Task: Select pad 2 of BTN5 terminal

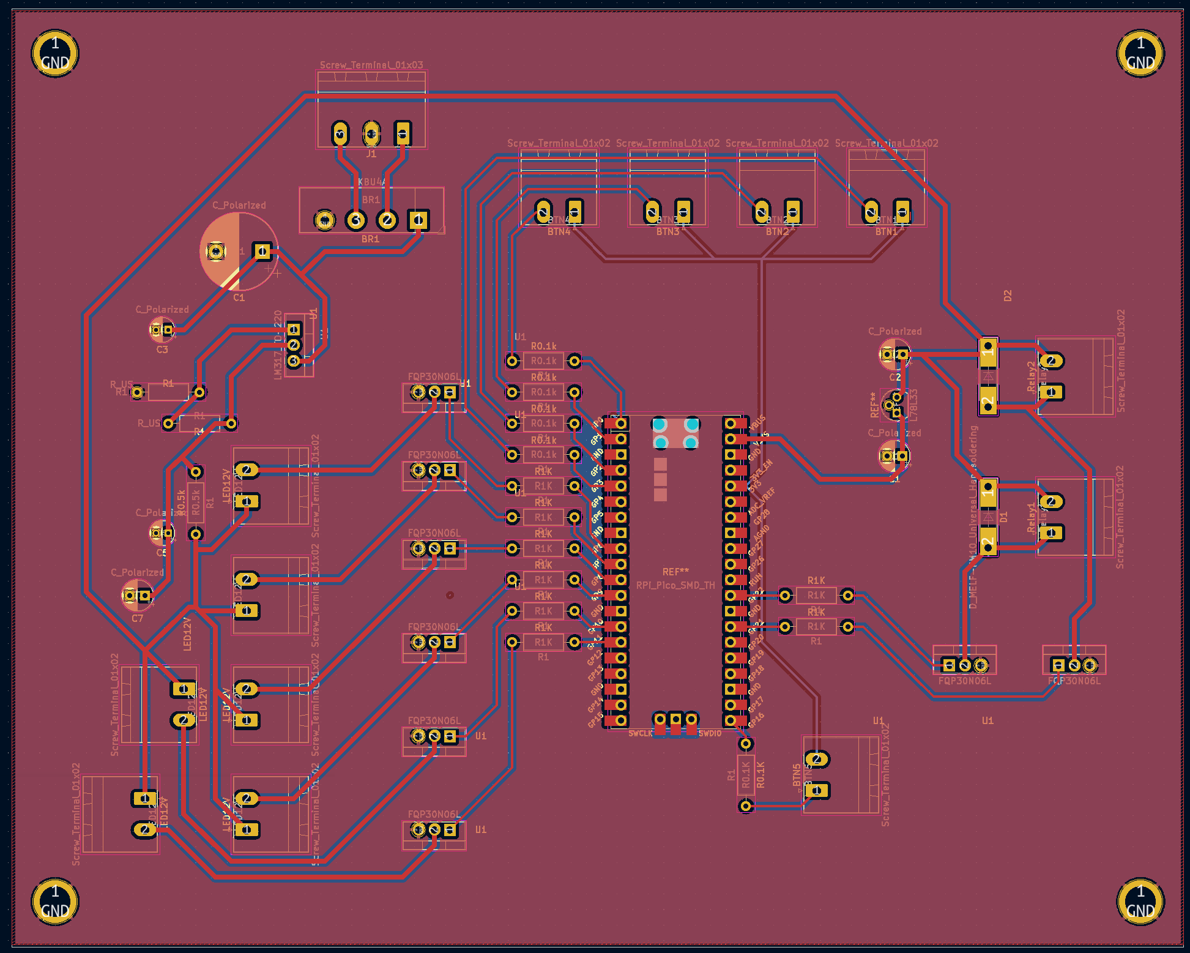Action: coord(817,760)
